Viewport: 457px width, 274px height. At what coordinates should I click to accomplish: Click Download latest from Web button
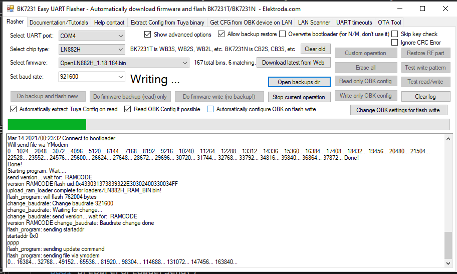click(293, 63)
